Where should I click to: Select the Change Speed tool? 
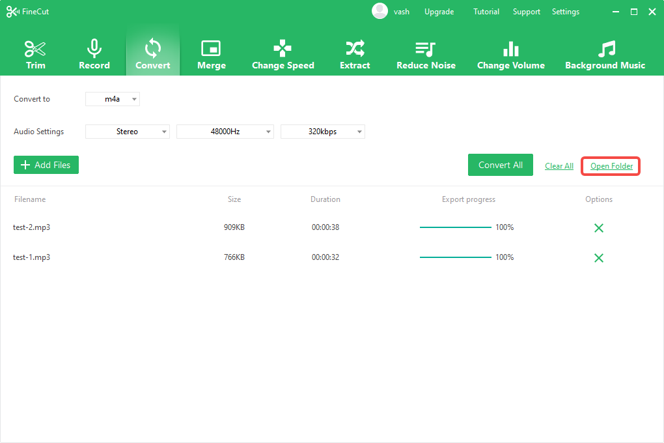point(283,55)
